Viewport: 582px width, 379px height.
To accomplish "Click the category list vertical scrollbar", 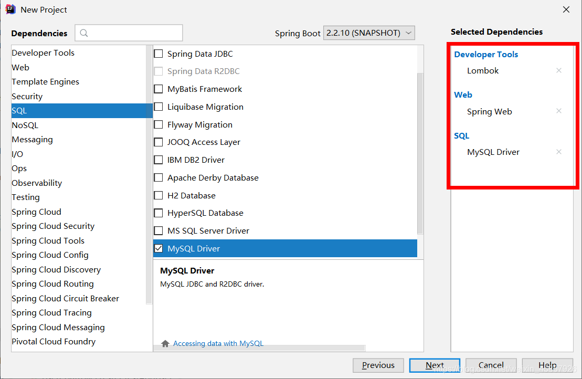I will point(149,174).
